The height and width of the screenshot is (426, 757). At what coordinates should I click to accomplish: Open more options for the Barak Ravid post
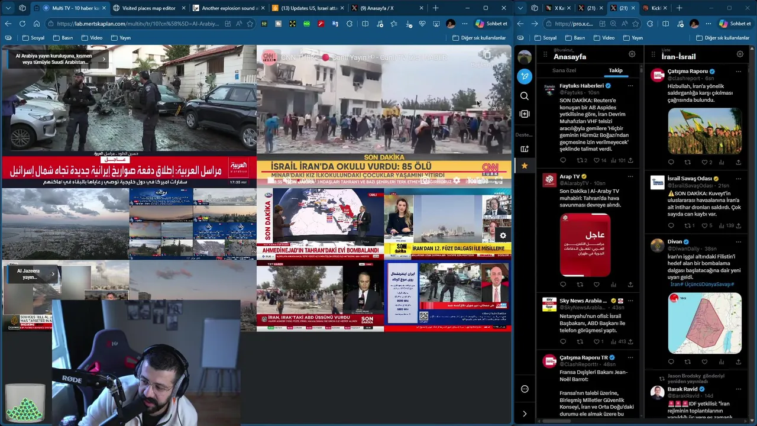739,389
